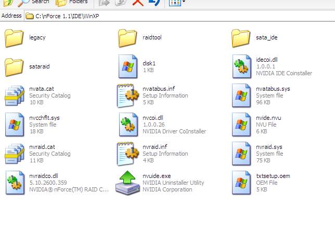Click the nvraid.cat file name
The height and width of the screenshot is (234, 335).
coord(42,147)
